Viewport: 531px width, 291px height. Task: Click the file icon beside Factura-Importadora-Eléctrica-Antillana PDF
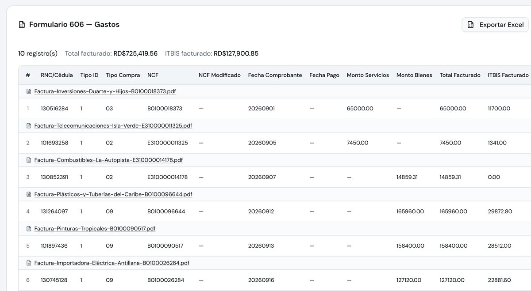coord(29,263)
